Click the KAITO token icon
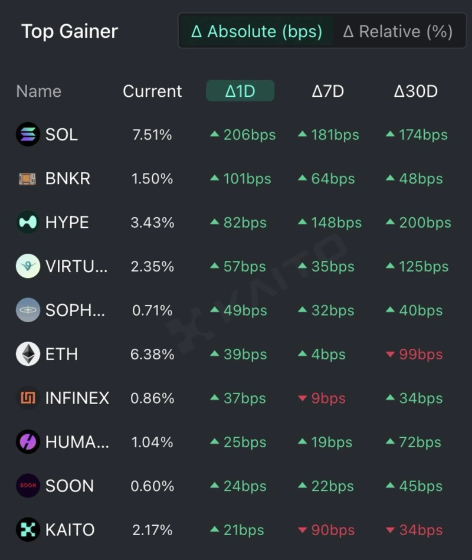 [x=28, y=530]
